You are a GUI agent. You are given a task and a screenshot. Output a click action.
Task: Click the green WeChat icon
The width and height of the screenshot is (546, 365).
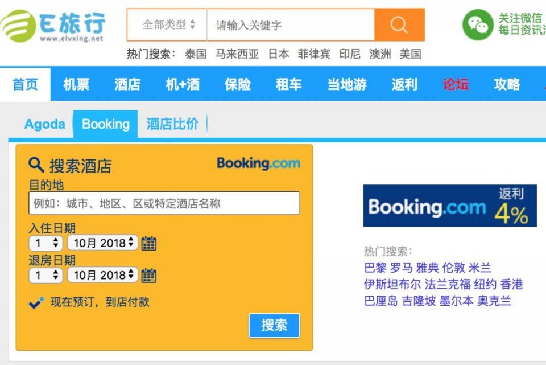coord(478,24)
